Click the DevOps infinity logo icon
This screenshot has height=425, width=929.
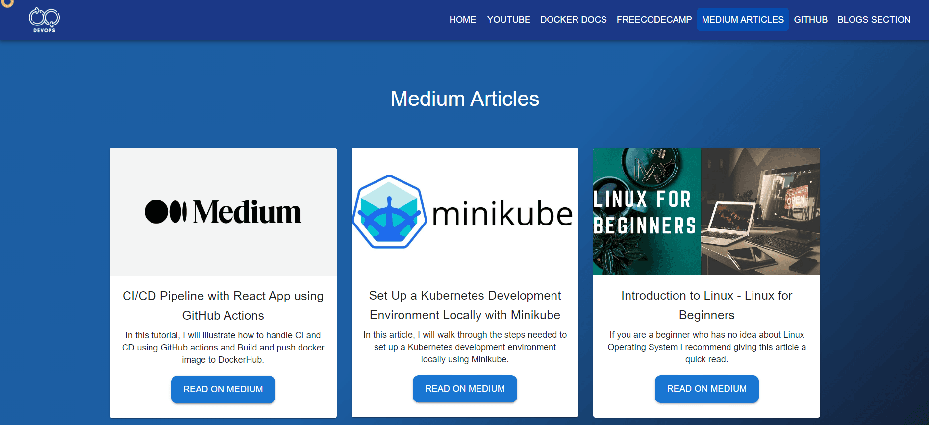44,20
